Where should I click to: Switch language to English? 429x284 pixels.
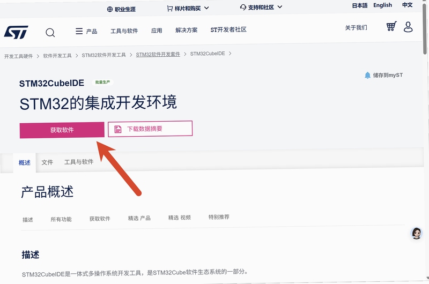[x=382, y=5]
